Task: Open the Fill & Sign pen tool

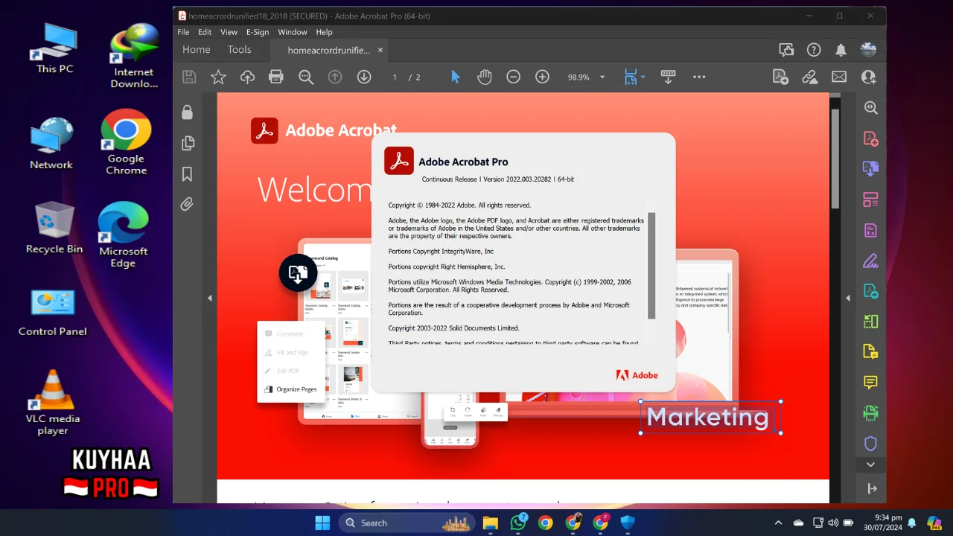Action: coord(870,261)
